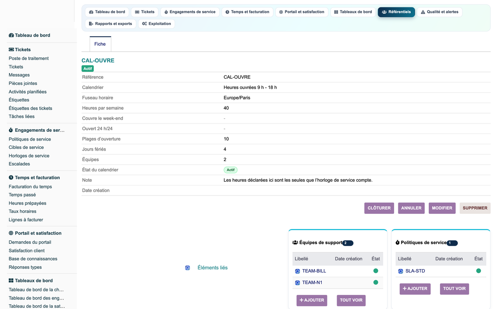
Task: Open Tâches liées in sidebar
Action: (x=22, y=117)
